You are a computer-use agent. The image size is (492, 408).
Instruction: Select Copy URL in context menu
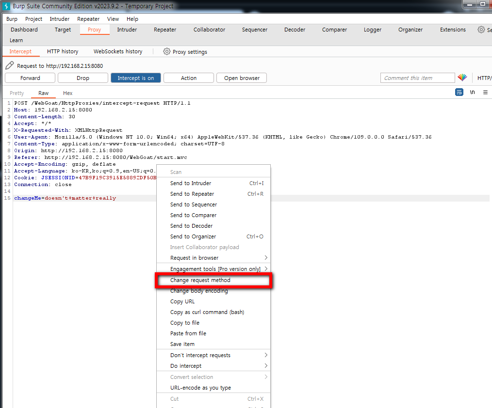213,301
